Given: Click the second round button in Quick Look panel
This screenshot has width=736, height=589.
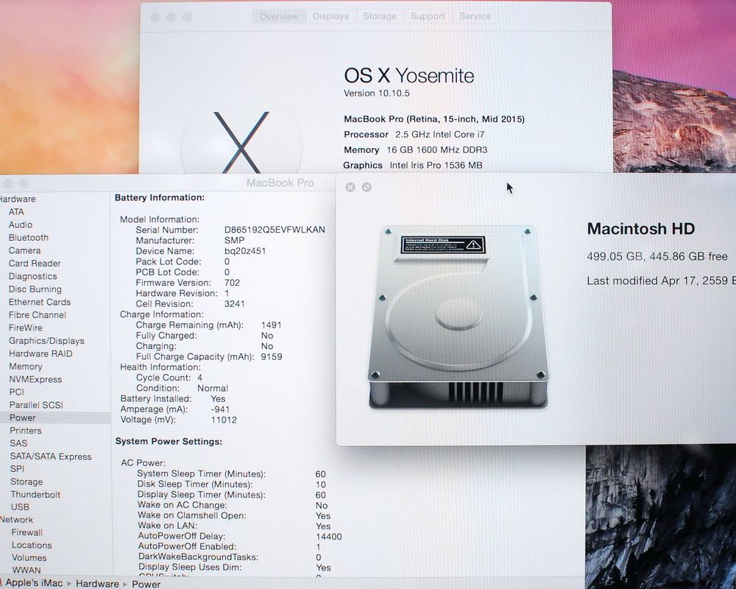Looking at the screenshot, I should [x=367, y=188].
